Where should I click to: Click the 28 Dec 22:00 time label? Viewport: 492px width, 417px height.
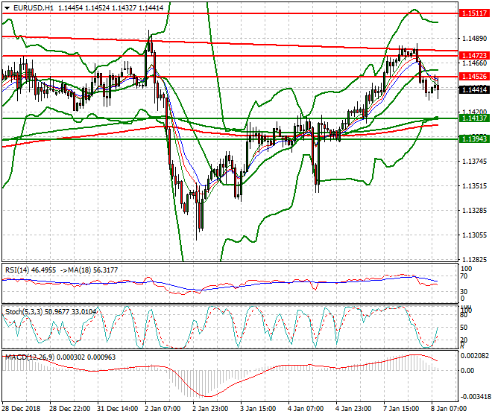click(x=69, y=409)
